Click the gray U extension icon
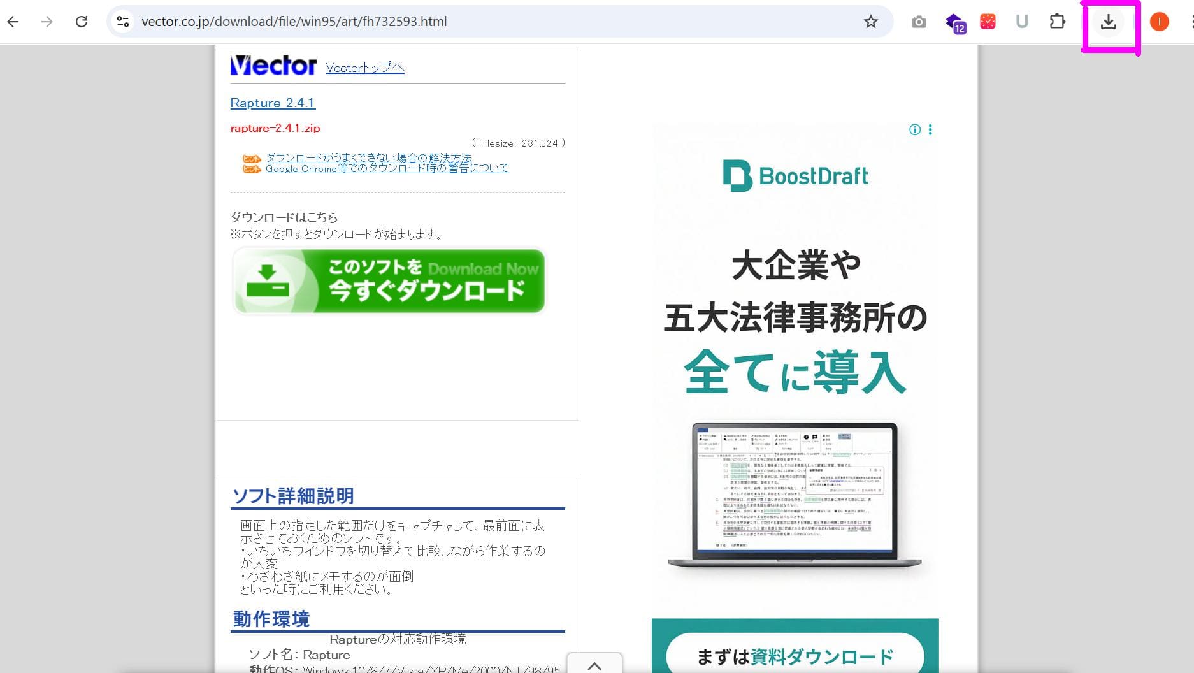The width and height of the screenshot is (1194, 673). tap(1022, 22)
